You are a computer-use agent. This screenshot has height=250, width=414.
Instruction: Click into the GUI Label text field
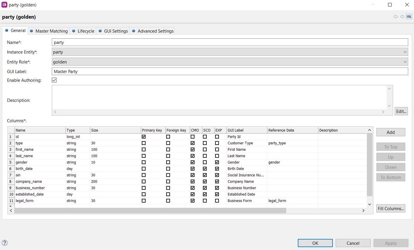coord(230,71)
